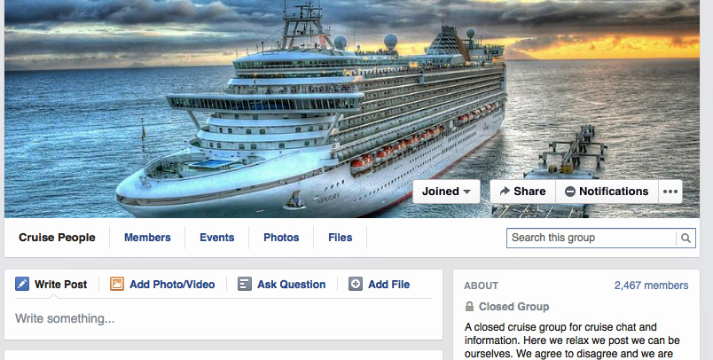
Task: Click the Notifications button label
Action: (x=614, y=192)
